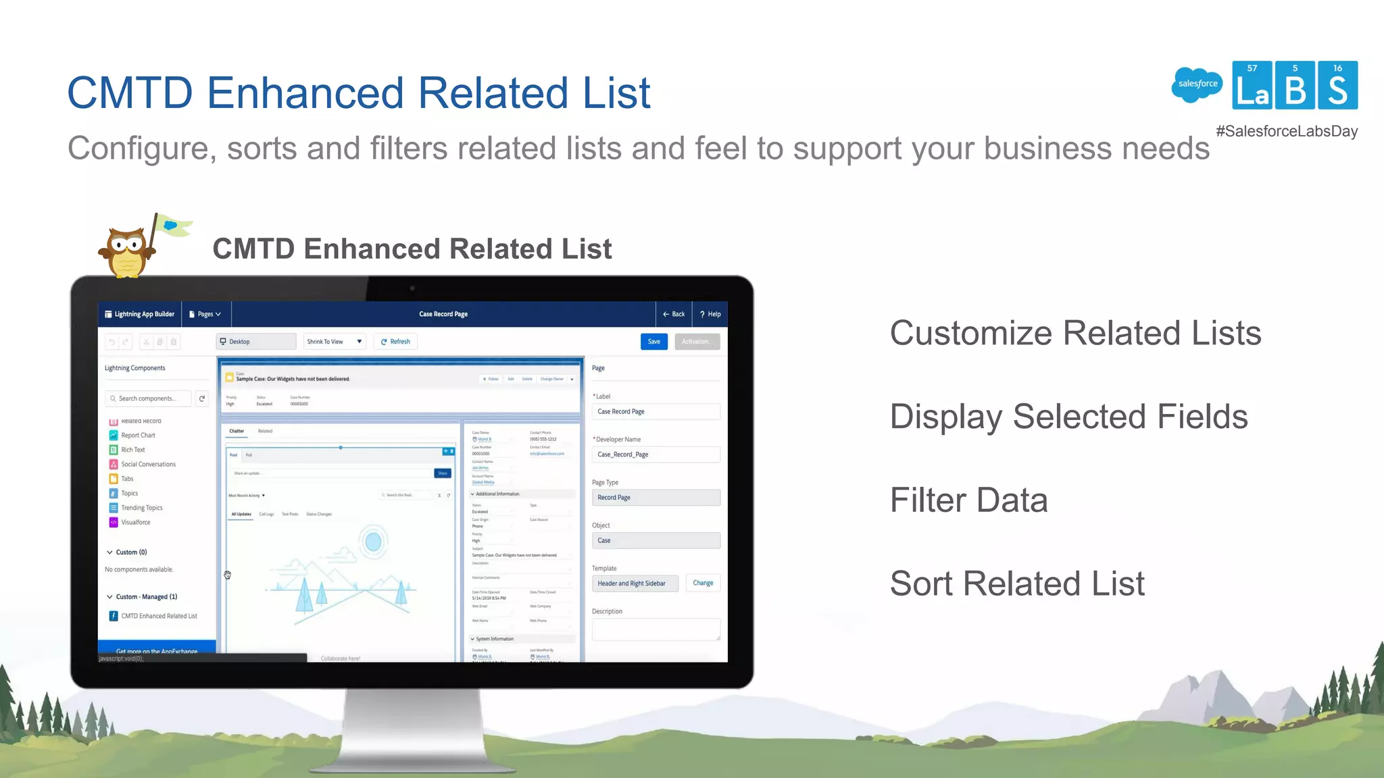The width and height of the screenshot is (1384, 778).
Task: Click the 'Social Conversations' component label
Action: click(149, 465)
